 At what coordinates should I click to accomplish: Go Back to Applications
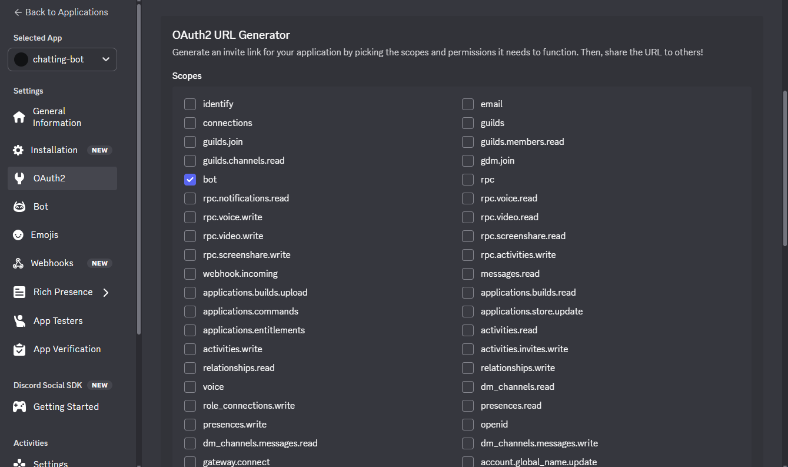pos(61,12)
